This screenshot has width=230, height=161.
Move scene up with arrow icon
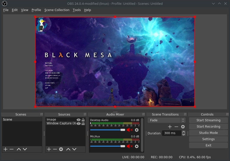[19, 149]
